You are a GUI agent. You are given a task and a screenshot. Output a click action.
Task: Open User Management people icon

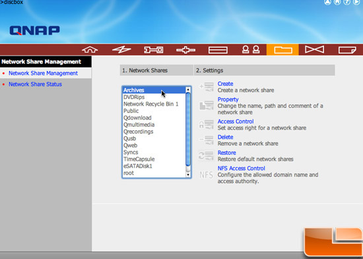tap(251, 50)
